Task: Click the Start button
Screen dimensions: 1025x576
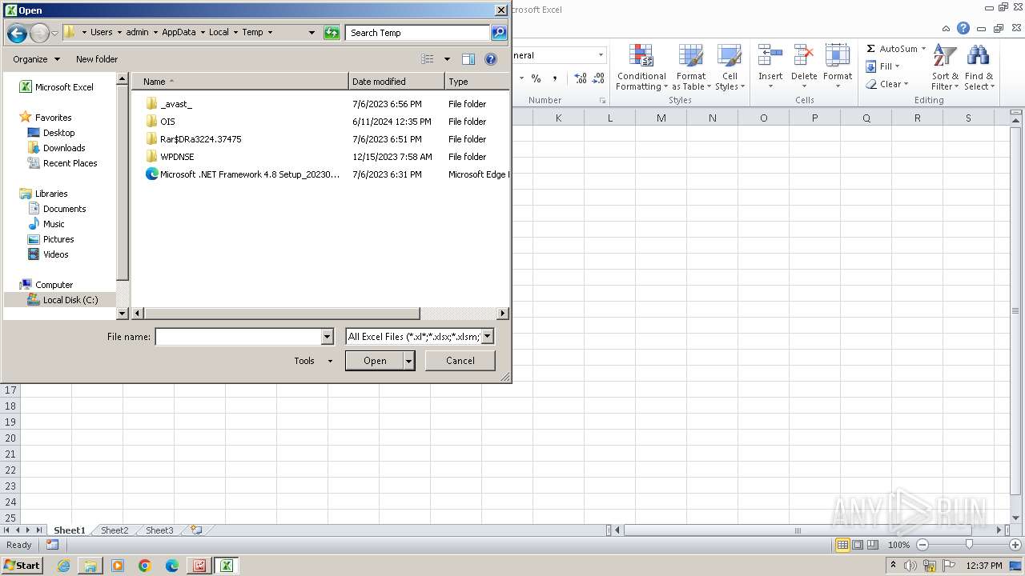Action: tap(22, 566)
